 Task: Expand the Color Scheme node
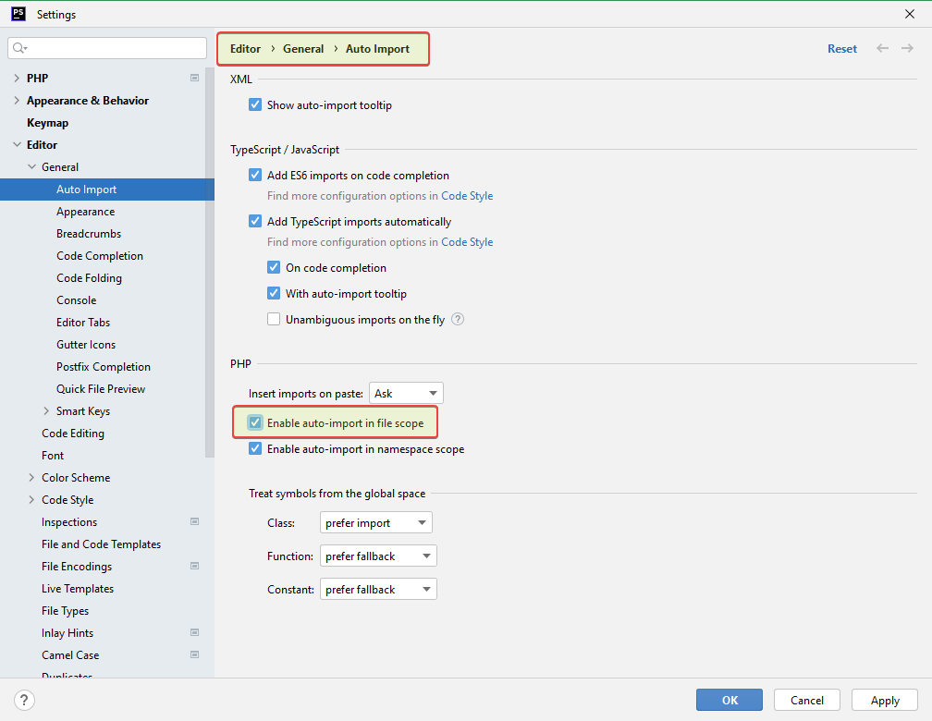(31, 477)
